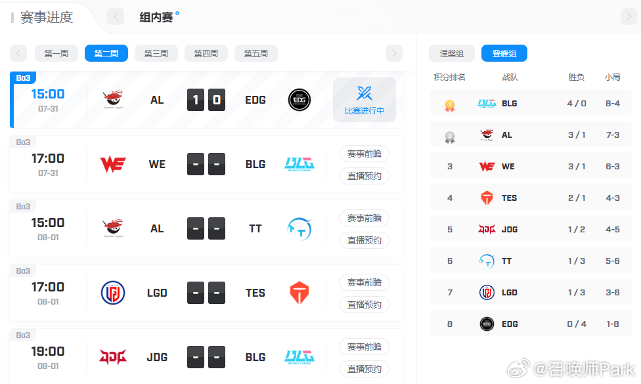Select the 第一周 week tab
Screen dimensions: 641x384
coord(56,53)
